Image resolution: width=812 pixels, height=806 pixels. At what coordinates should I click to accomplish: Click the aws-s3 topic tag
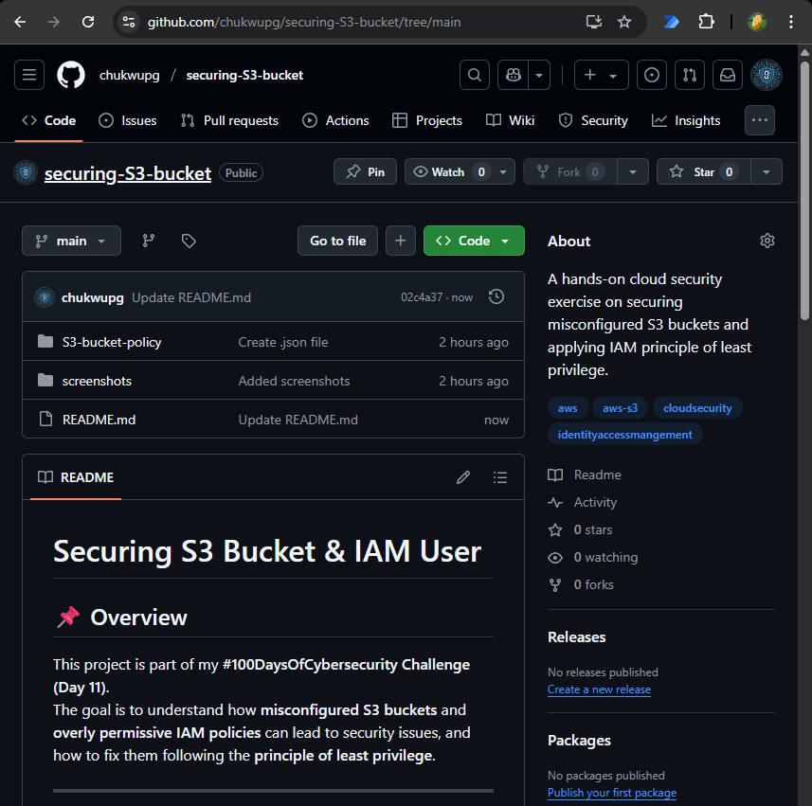pos(620,408)
